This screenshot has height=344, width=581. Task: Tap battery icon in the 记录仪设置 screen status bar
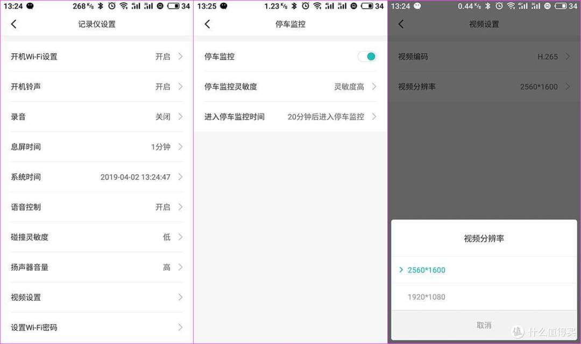[173, 6]
